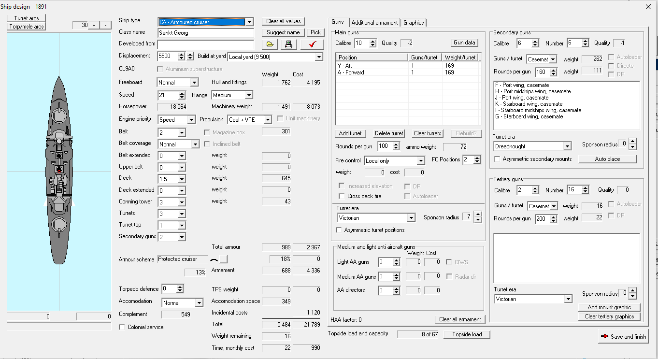Click the Delete turret button
658x359 pixels.
coord(389,133)
